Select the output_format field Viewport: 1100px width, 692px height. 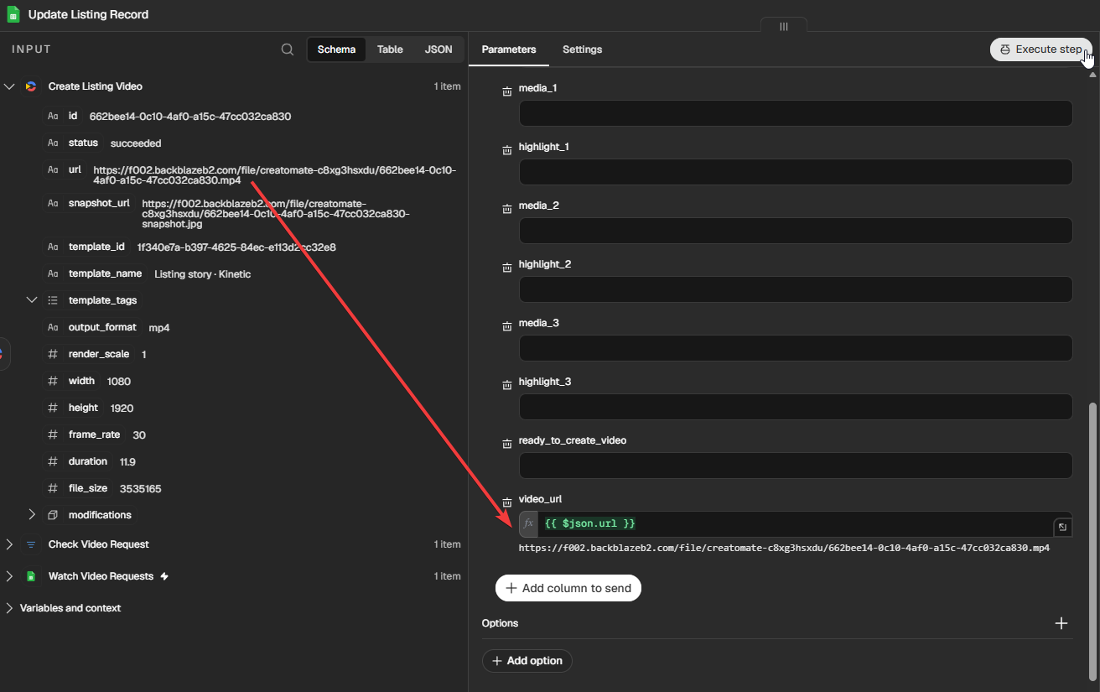(102, 328)
